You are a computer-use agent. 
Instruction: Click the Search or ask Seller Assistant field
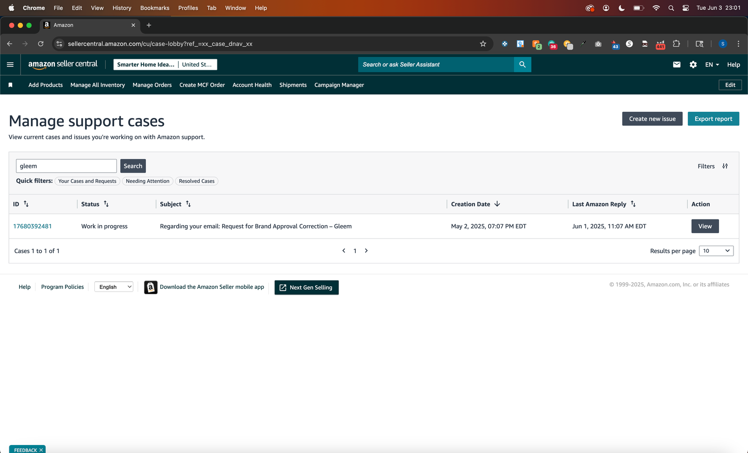436,65
